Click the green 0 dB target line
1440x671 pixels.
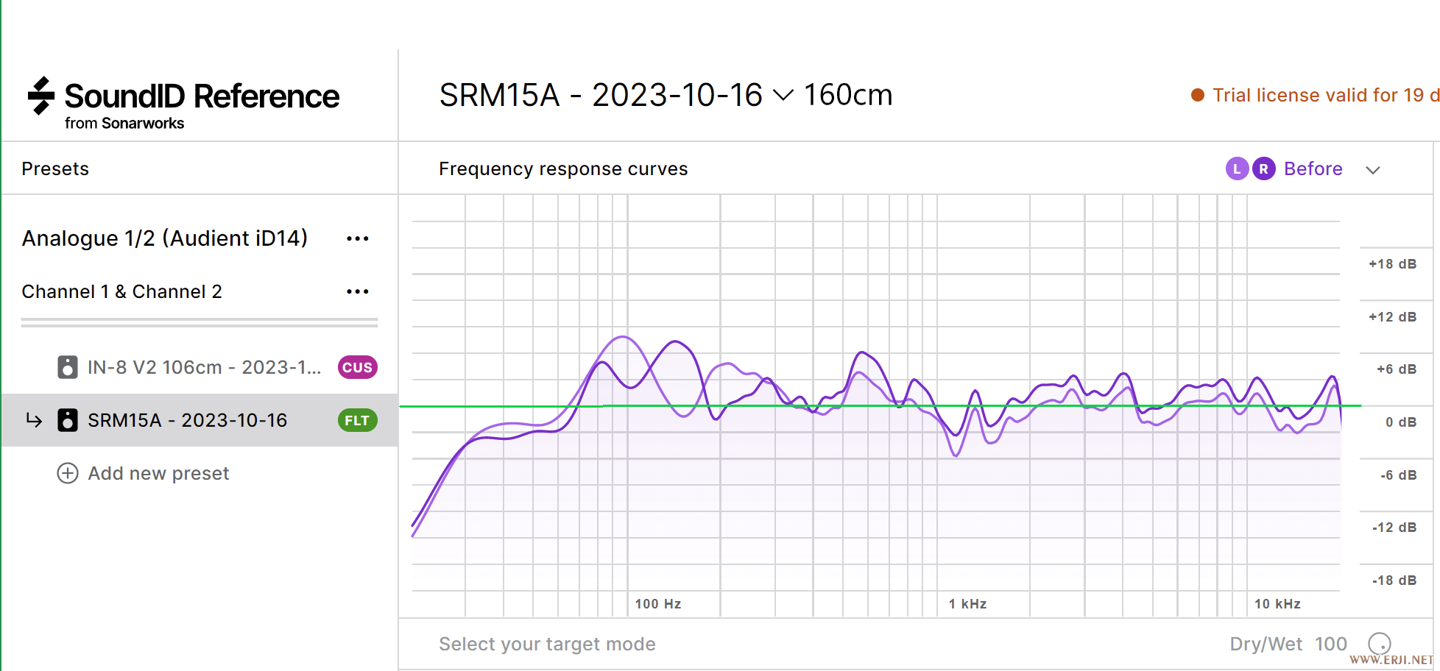pos(880,405)
